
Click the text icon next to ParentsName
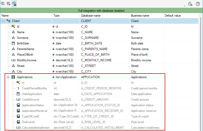click(13, 49)
